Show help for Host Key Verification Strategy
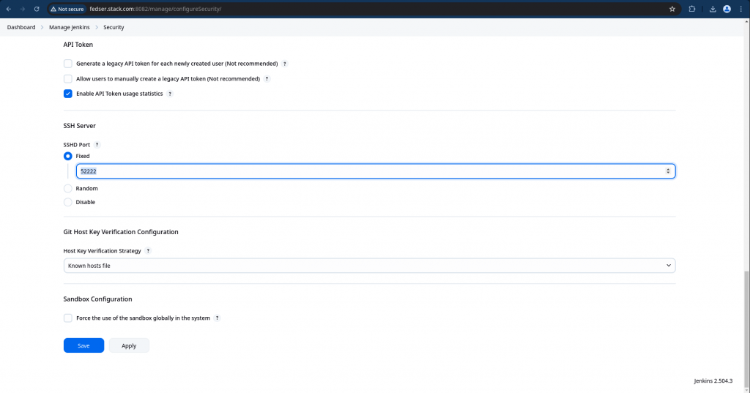Viewport: 750px width, 393px height. pos(148,251)
